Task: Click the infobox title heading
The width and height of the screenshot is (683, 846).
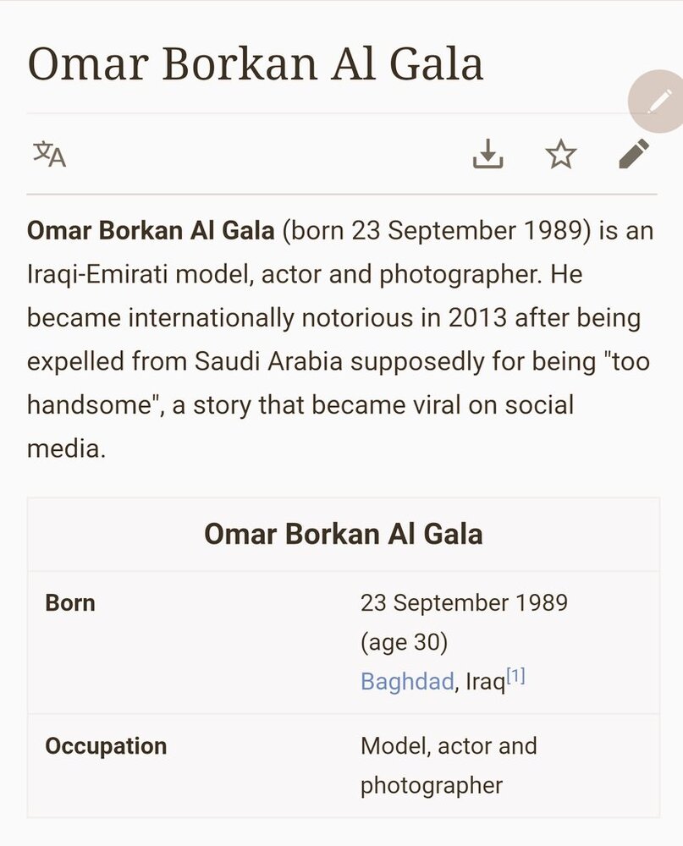Action: pos(343,534)
